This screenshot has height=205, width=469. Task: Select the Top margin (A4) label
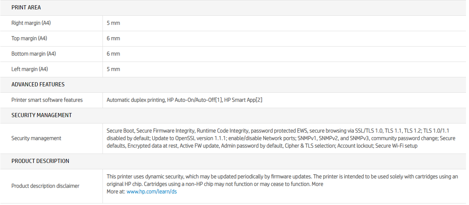[x=29, y=38]
